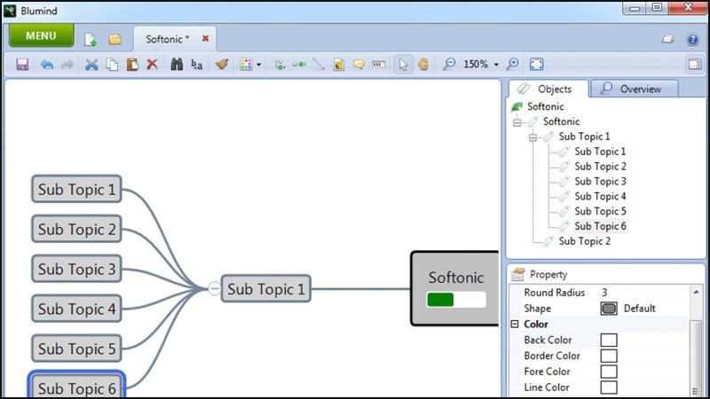
Task: Click the red Delete X icon
Action: [152, 65]
